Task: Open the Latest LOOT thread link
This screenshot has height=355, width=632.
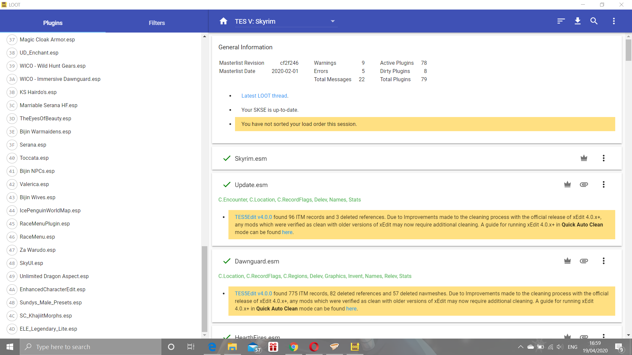Action: click(264, 96)
